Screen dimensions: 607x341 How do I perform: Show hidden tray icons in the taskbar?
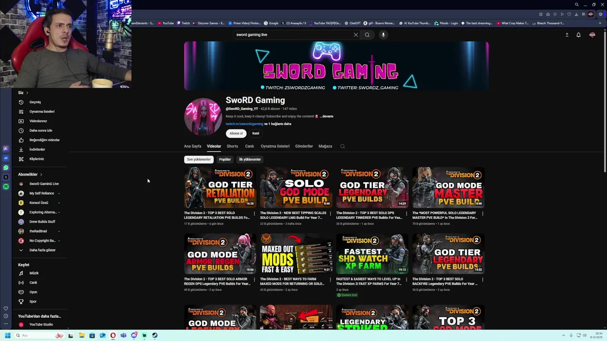[x=563, y=335]
